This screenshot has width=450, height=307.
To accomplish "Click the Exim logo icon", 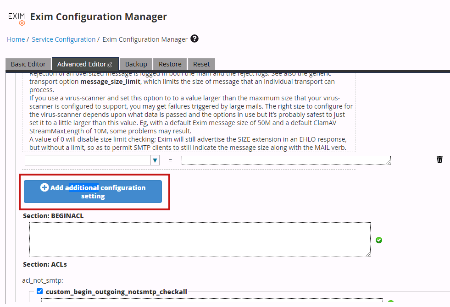I will 17,19.
